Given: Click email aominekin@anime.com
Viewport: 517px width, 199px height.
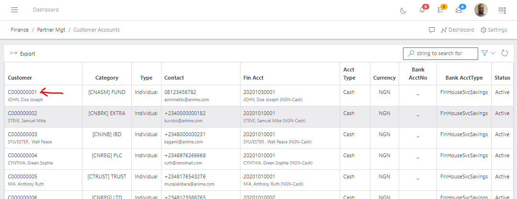Looking at the screenshot, I should pyautogui.click(x=186, y=100).
